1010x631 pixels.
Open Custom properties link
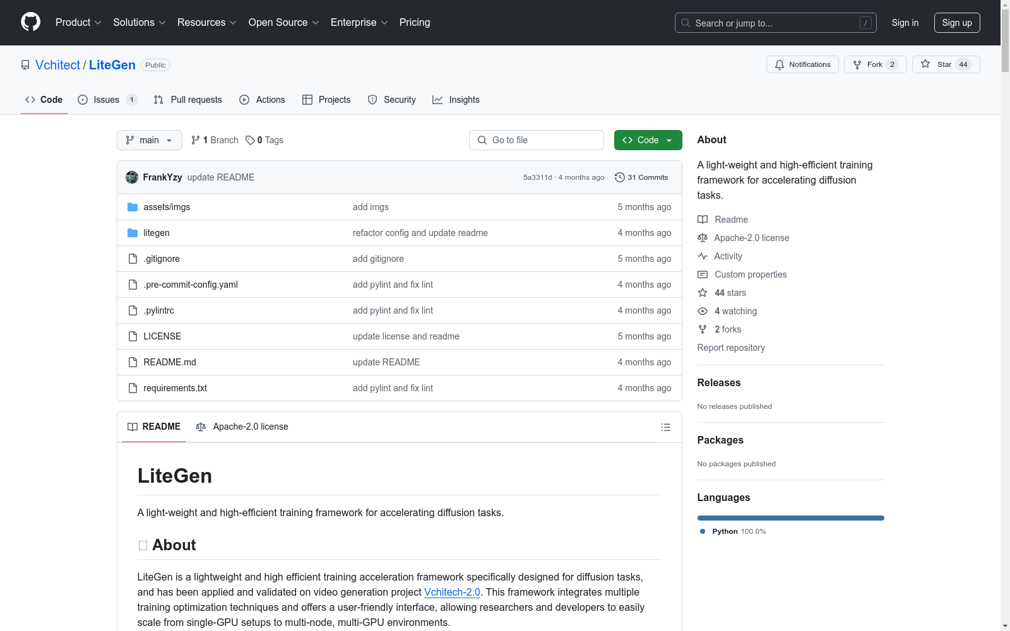[x=742, y=274]
